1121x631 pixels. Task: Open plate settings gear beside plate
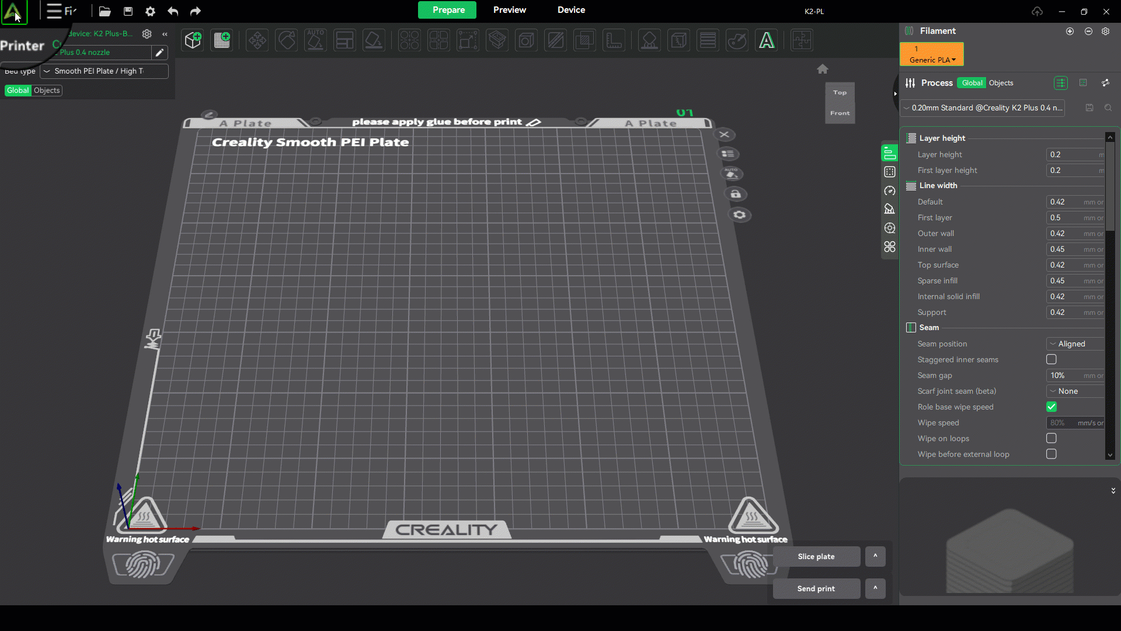pos(740,215)
